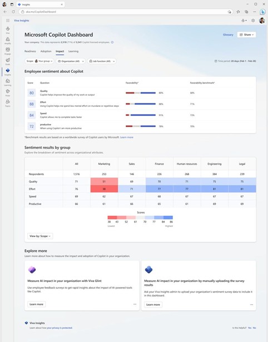Click the browser address bar

pyautogui.click(x=126, y=12)
